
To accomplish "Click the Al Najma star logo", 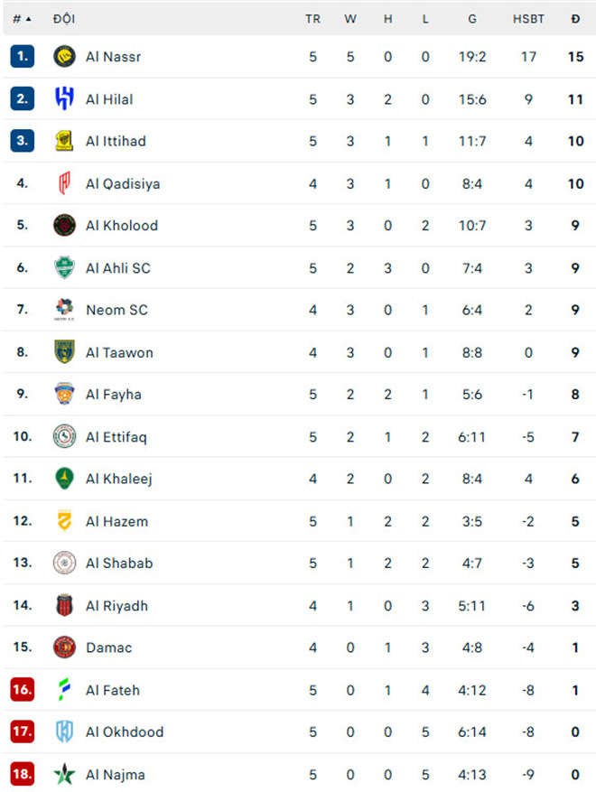I will pos(64,774).
